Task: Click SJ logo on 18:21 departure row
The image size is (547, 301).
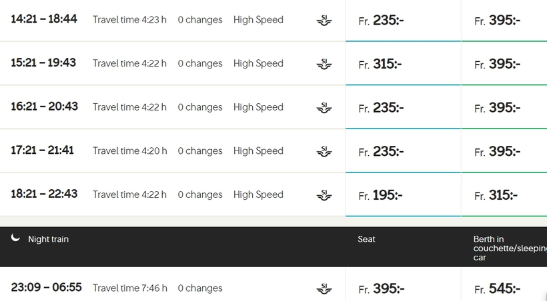Action: (x=324, y=195)
